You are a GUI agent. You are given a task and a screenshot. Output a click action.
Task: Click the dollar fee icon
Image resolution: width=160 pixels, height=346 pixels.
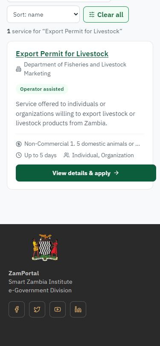tap(19, 144)
